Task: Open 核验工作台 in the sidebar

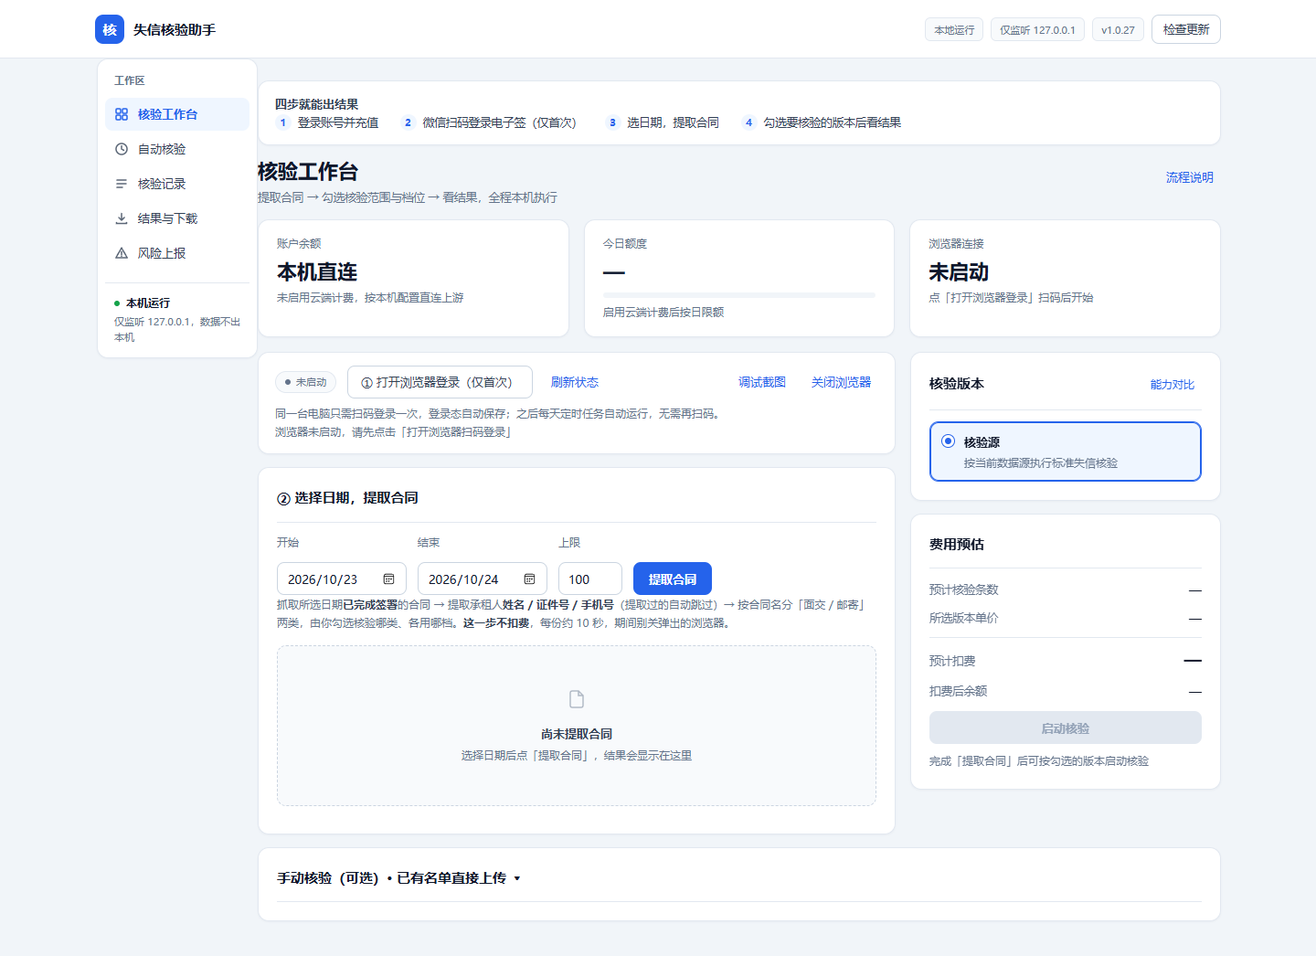Action: coord(177,114)
